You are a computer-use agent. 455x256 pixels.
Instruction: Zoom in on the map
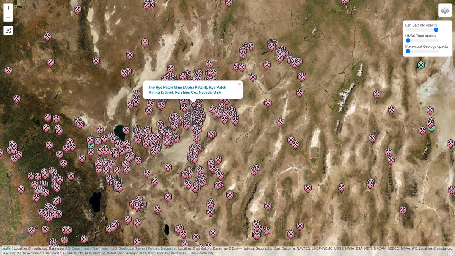[x=8, y=8]
